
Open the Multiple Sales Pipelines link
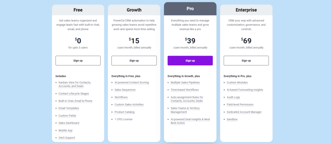(185, 83)
